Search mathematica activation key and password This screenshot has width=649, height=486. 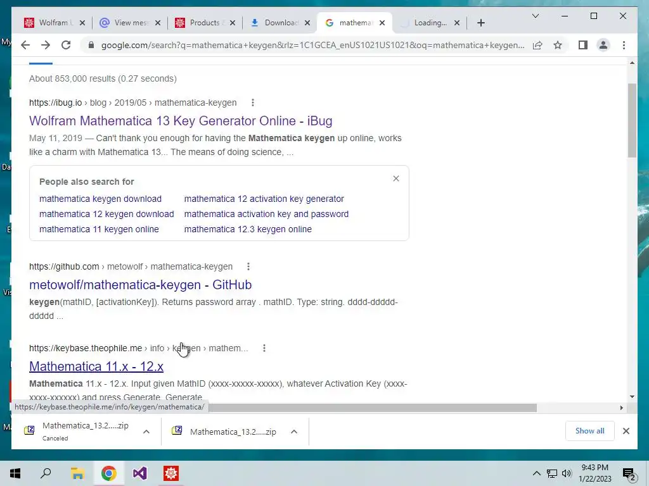point(266,214)
